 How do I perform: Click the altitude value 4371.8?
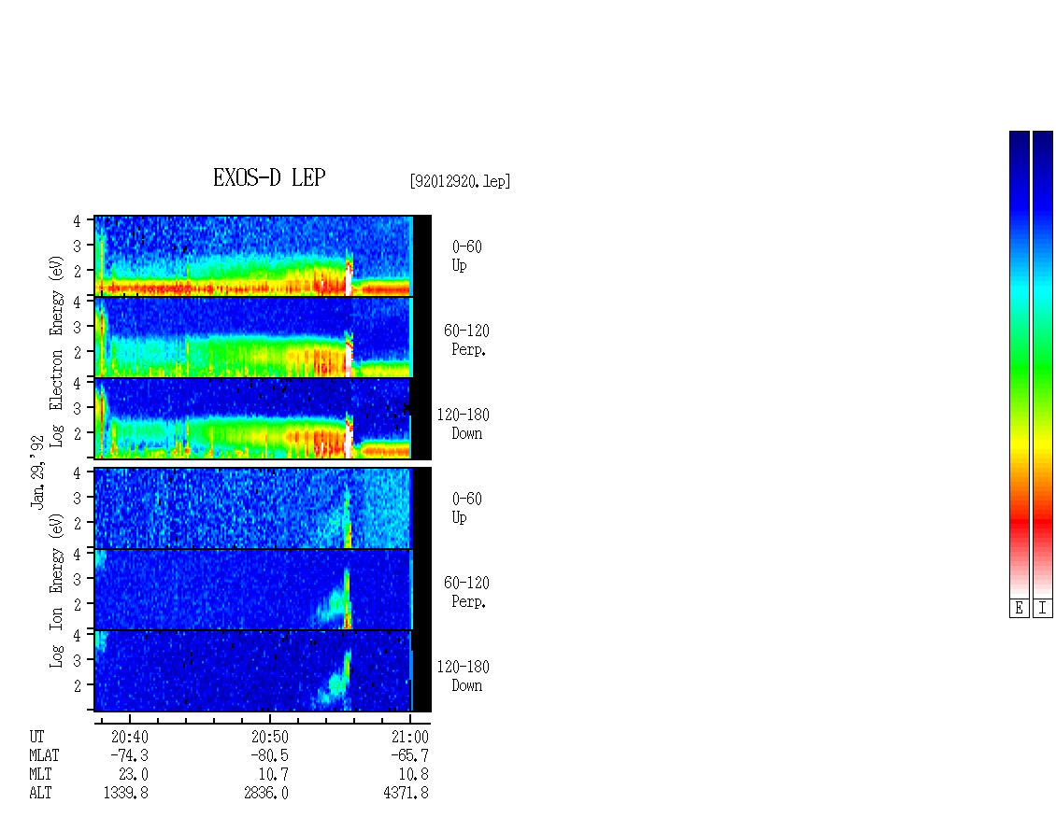coord(407,794)
